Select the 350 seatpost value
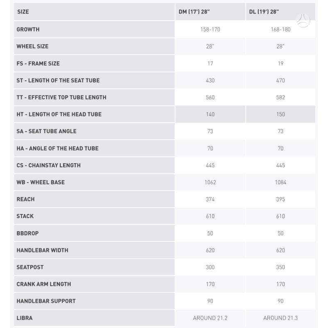This screenshot has height=328, width=328. coord(280,267)
